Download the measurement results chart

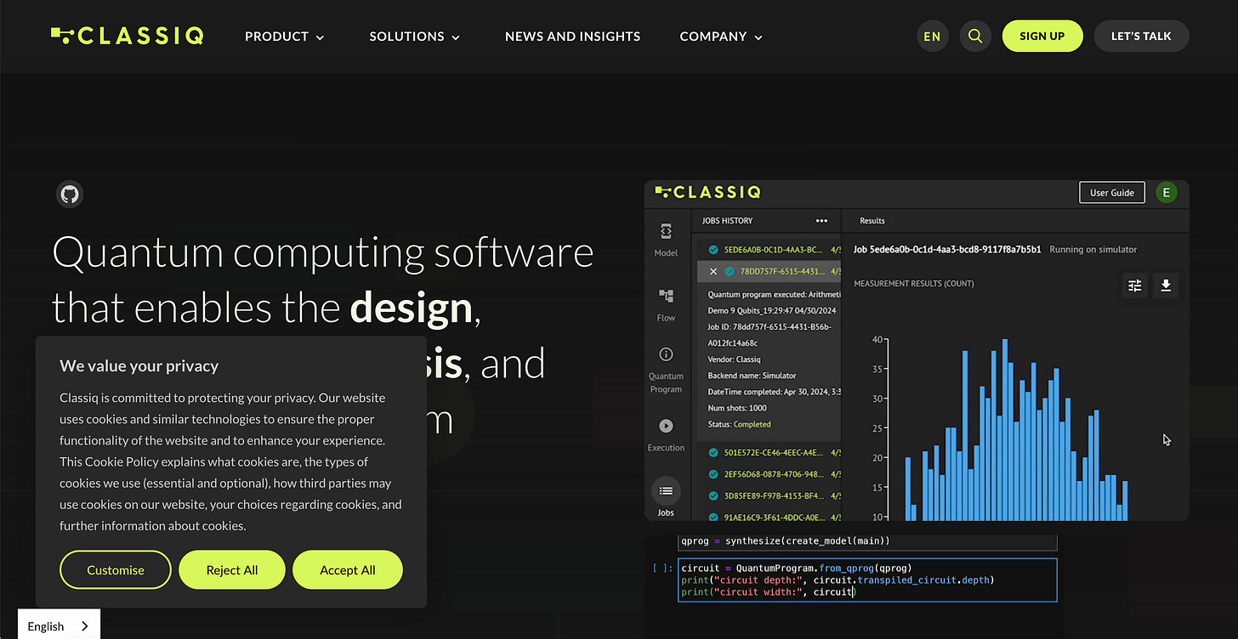pos(1167,286)
